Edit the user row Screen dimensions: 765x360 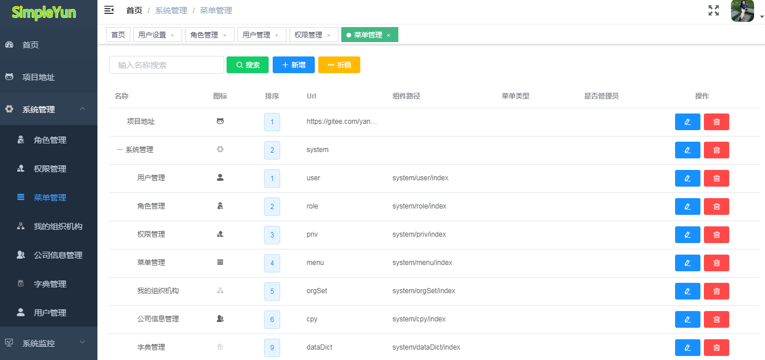pyautogui.click(x=688, y=178)
